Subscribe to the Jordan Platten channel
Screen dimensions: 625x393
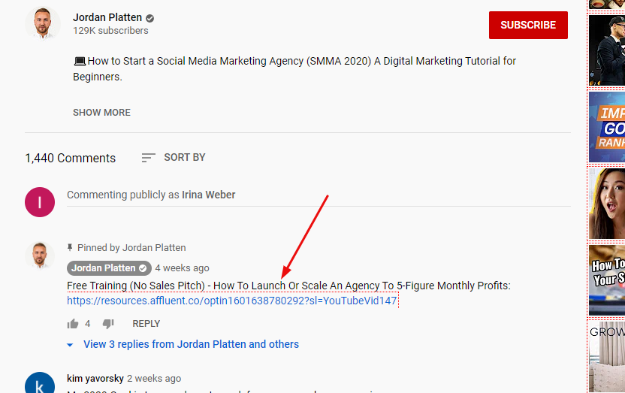528,25
